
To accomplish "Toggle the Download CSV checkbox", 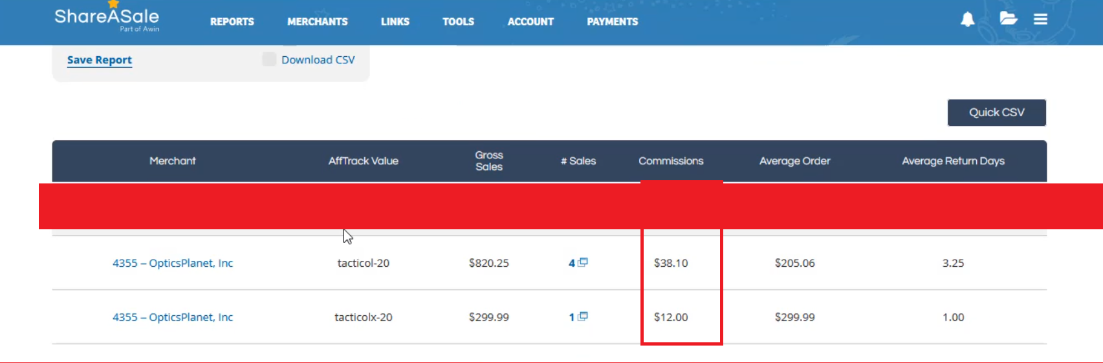I will [269, 59].
